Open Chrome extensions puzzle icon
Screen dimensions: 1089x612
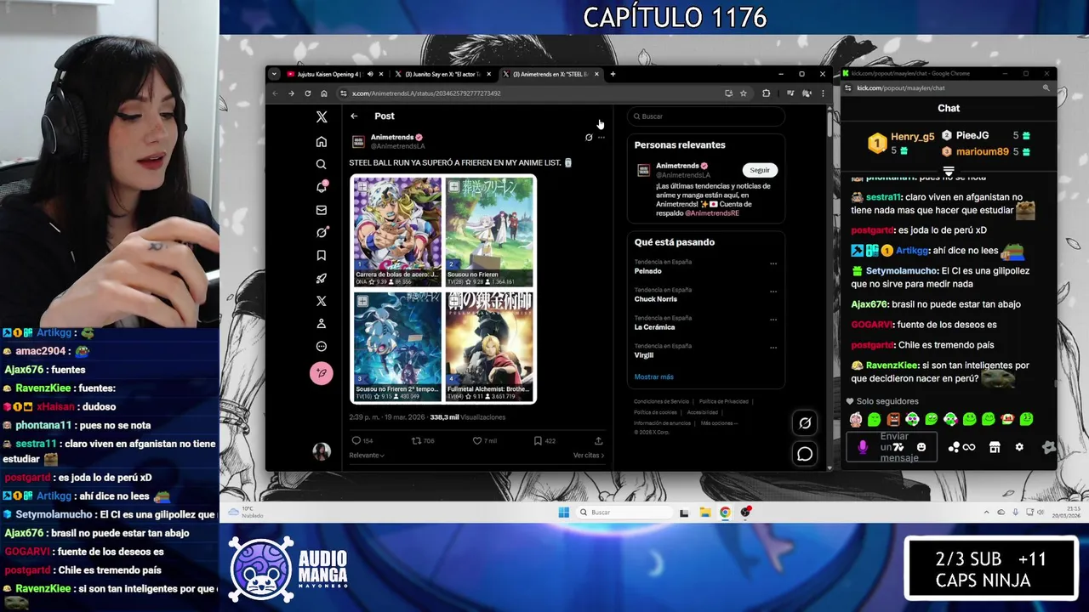(766, 93)
